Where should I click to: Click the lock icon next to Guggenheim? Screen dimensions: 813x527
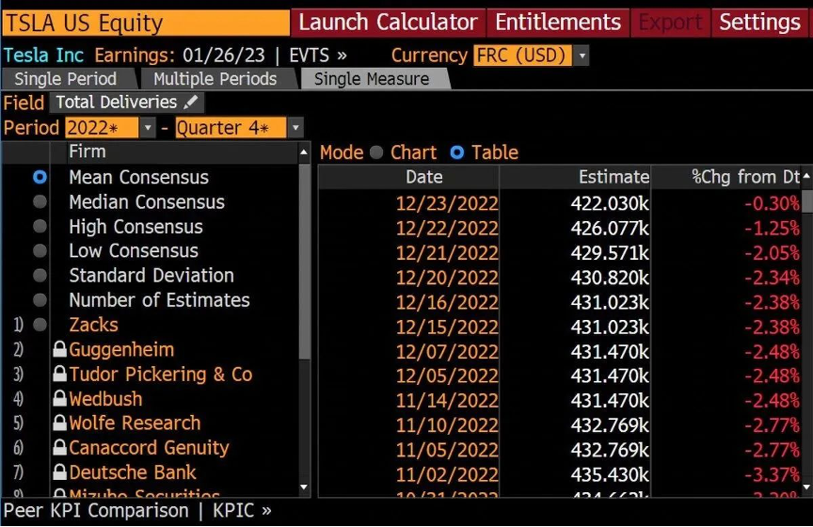click(x=60, y=350)
